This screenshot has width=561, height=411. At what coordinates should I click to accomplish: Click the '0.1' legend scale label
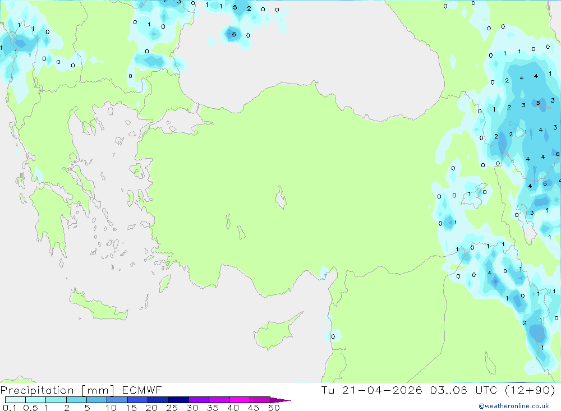click(10, 408)
